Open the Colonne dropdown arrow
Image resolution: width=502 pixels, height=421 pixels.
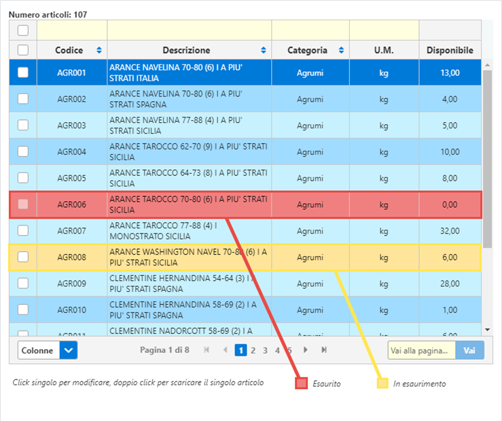click(69, 350)
